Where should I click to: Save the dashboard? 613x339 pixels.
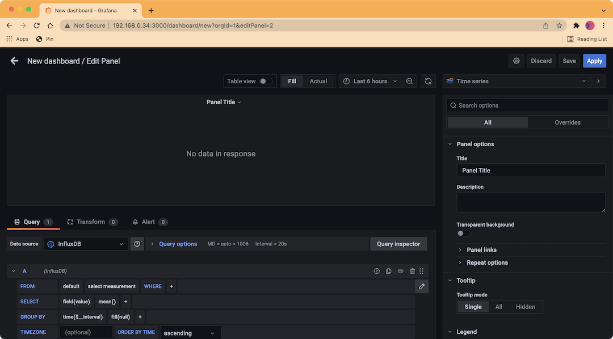[x=569, y=61]
